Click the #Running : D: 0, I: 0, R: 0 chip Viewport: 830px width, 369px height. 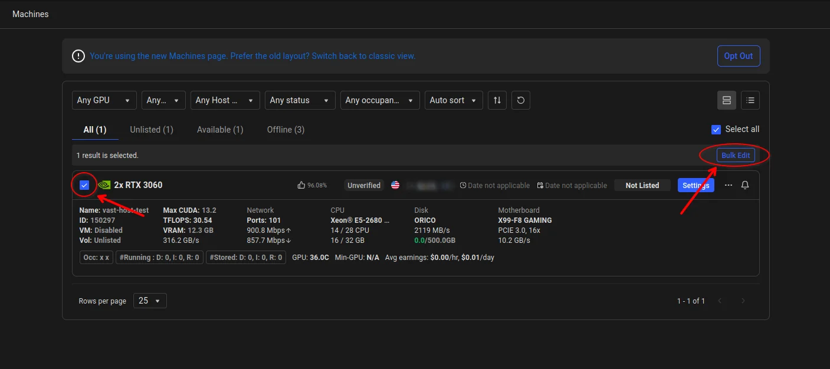159,258
